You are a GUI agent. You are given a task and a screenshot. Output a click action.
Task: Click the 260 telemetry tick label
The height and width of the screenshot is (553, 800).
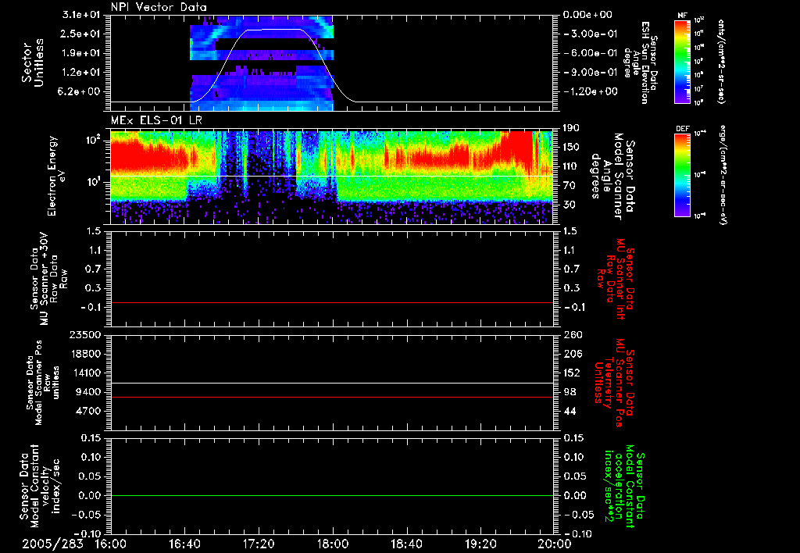click(x=572, y=335)
